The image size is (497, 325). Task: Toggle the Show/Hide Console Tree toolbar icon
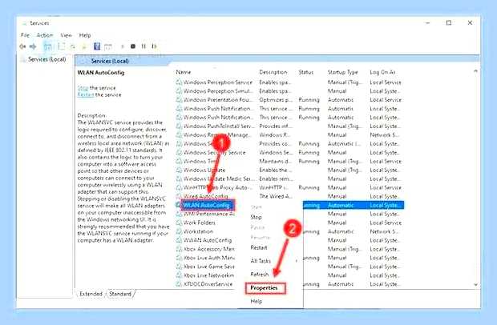[47, 46]
